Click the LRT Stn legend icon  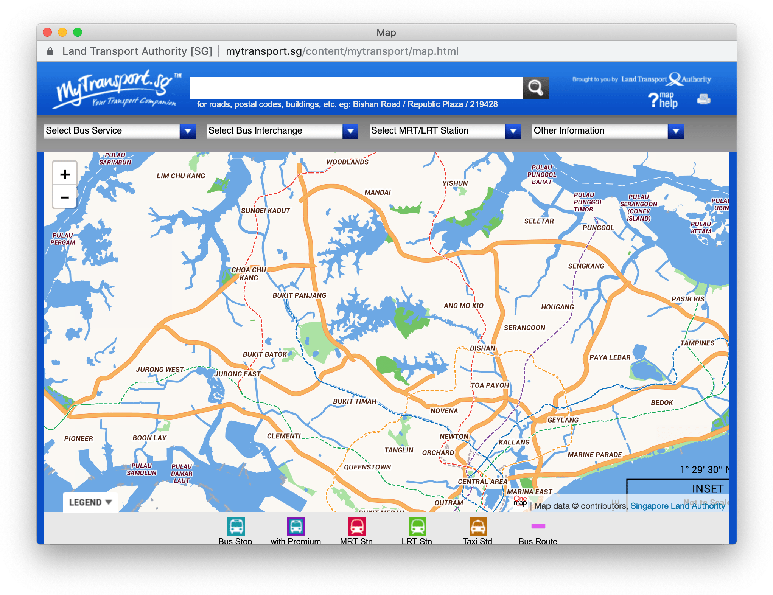417,526
